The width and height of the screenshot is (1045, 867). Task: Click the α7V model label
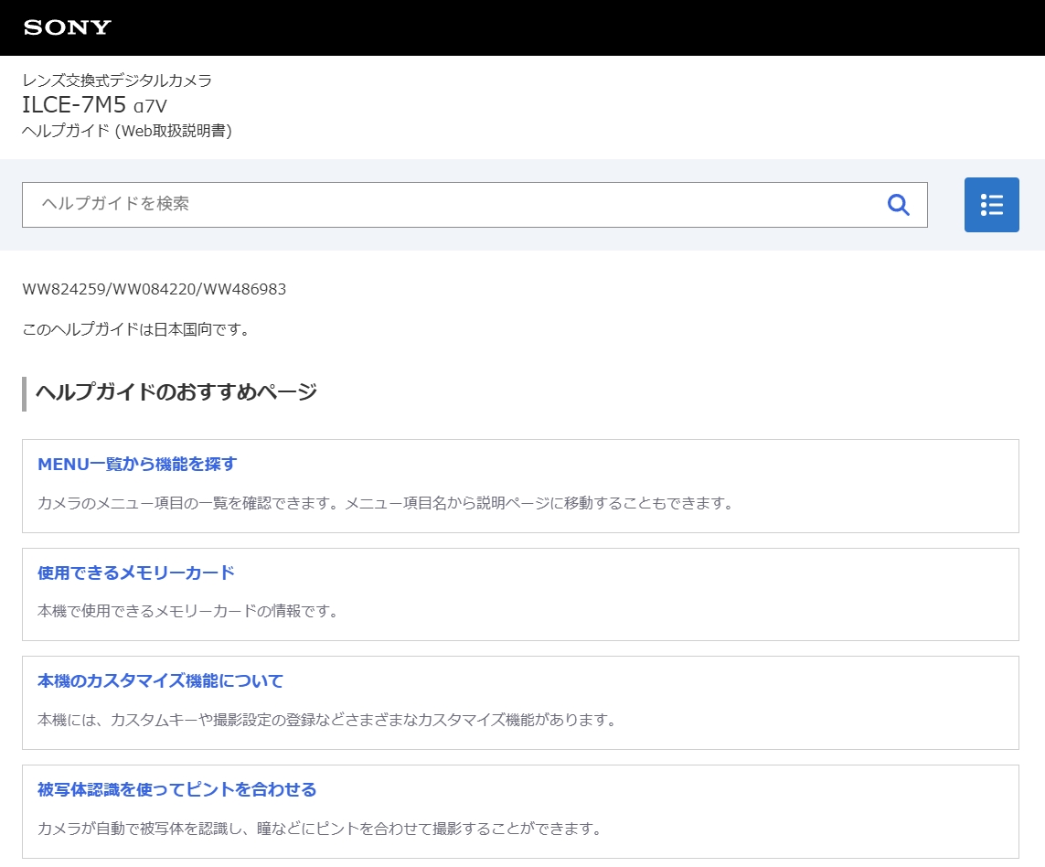(150, 105)
